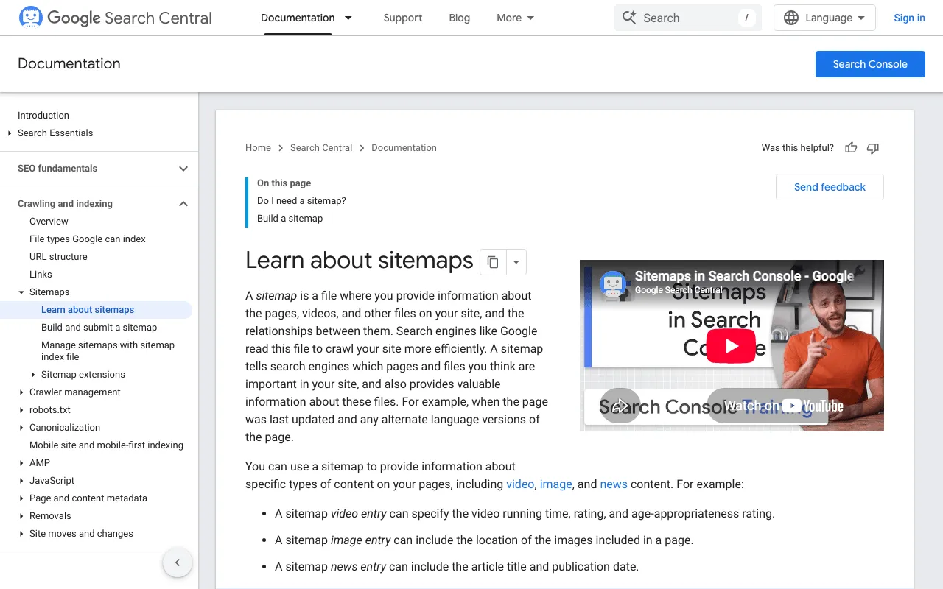Go to the Support tab
943x589 pixels.
click(x=403, y=18)
